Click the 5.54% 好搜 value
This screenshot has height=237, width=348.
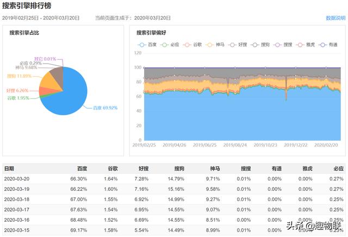(x=141, y=230)
